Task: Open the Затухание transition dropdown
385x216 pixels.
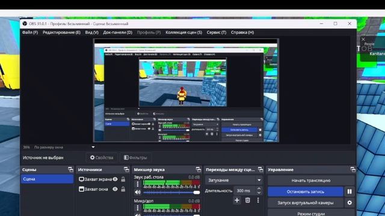Action: pyautogui.click(x=234, y=180)
